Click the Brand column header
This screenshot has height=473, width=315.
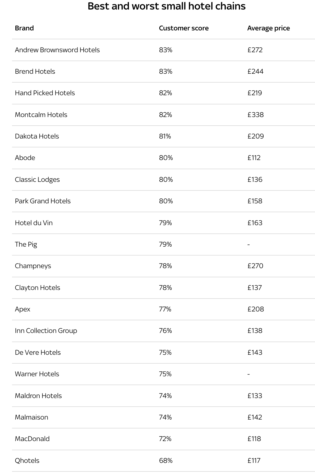pyautogui.click(x=24, y=28)
